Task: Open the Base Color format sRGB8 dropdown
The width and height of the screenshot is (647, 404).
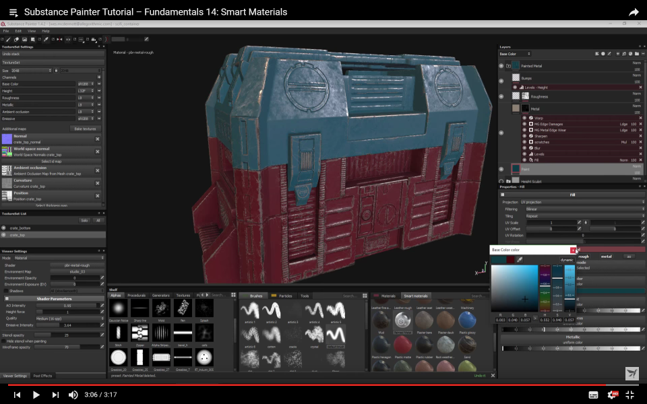Action: 86,84
